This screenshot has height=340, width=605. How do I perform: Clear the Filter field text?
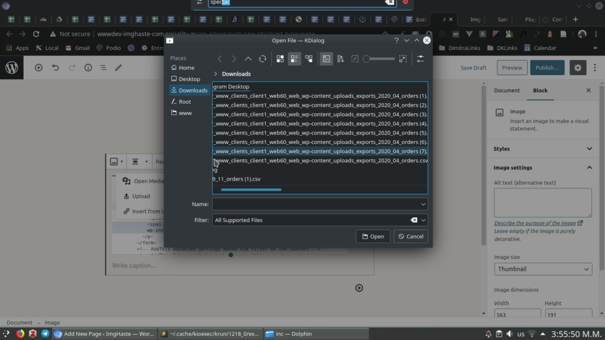pyautogui.click(x=414, y=220)
